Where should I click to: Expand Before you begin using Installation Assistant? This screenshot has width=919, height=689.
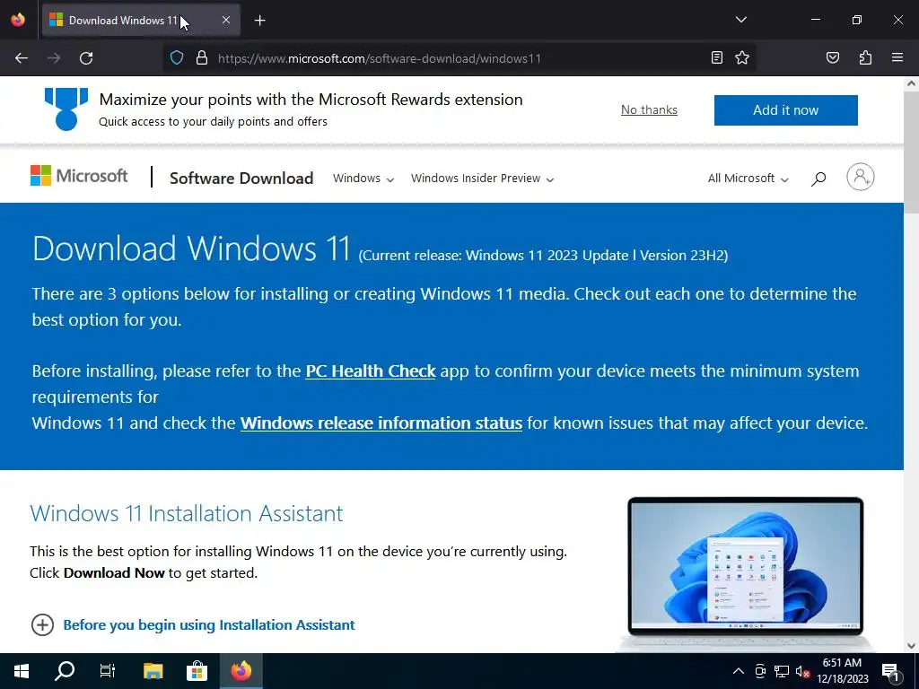[193, 625]
